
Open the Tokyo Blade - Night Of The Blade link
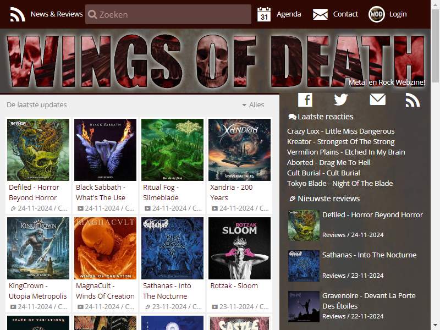tap(340, 184)
